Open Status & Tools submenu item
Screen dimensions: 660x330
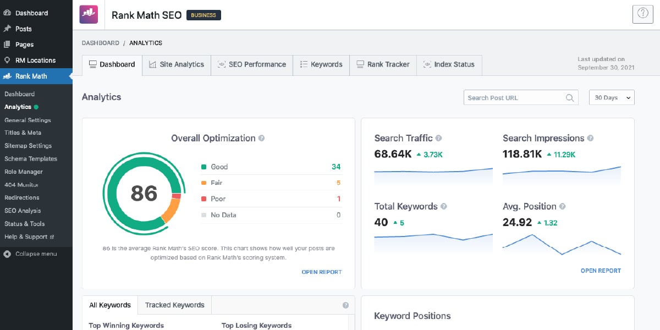[25, 224]
